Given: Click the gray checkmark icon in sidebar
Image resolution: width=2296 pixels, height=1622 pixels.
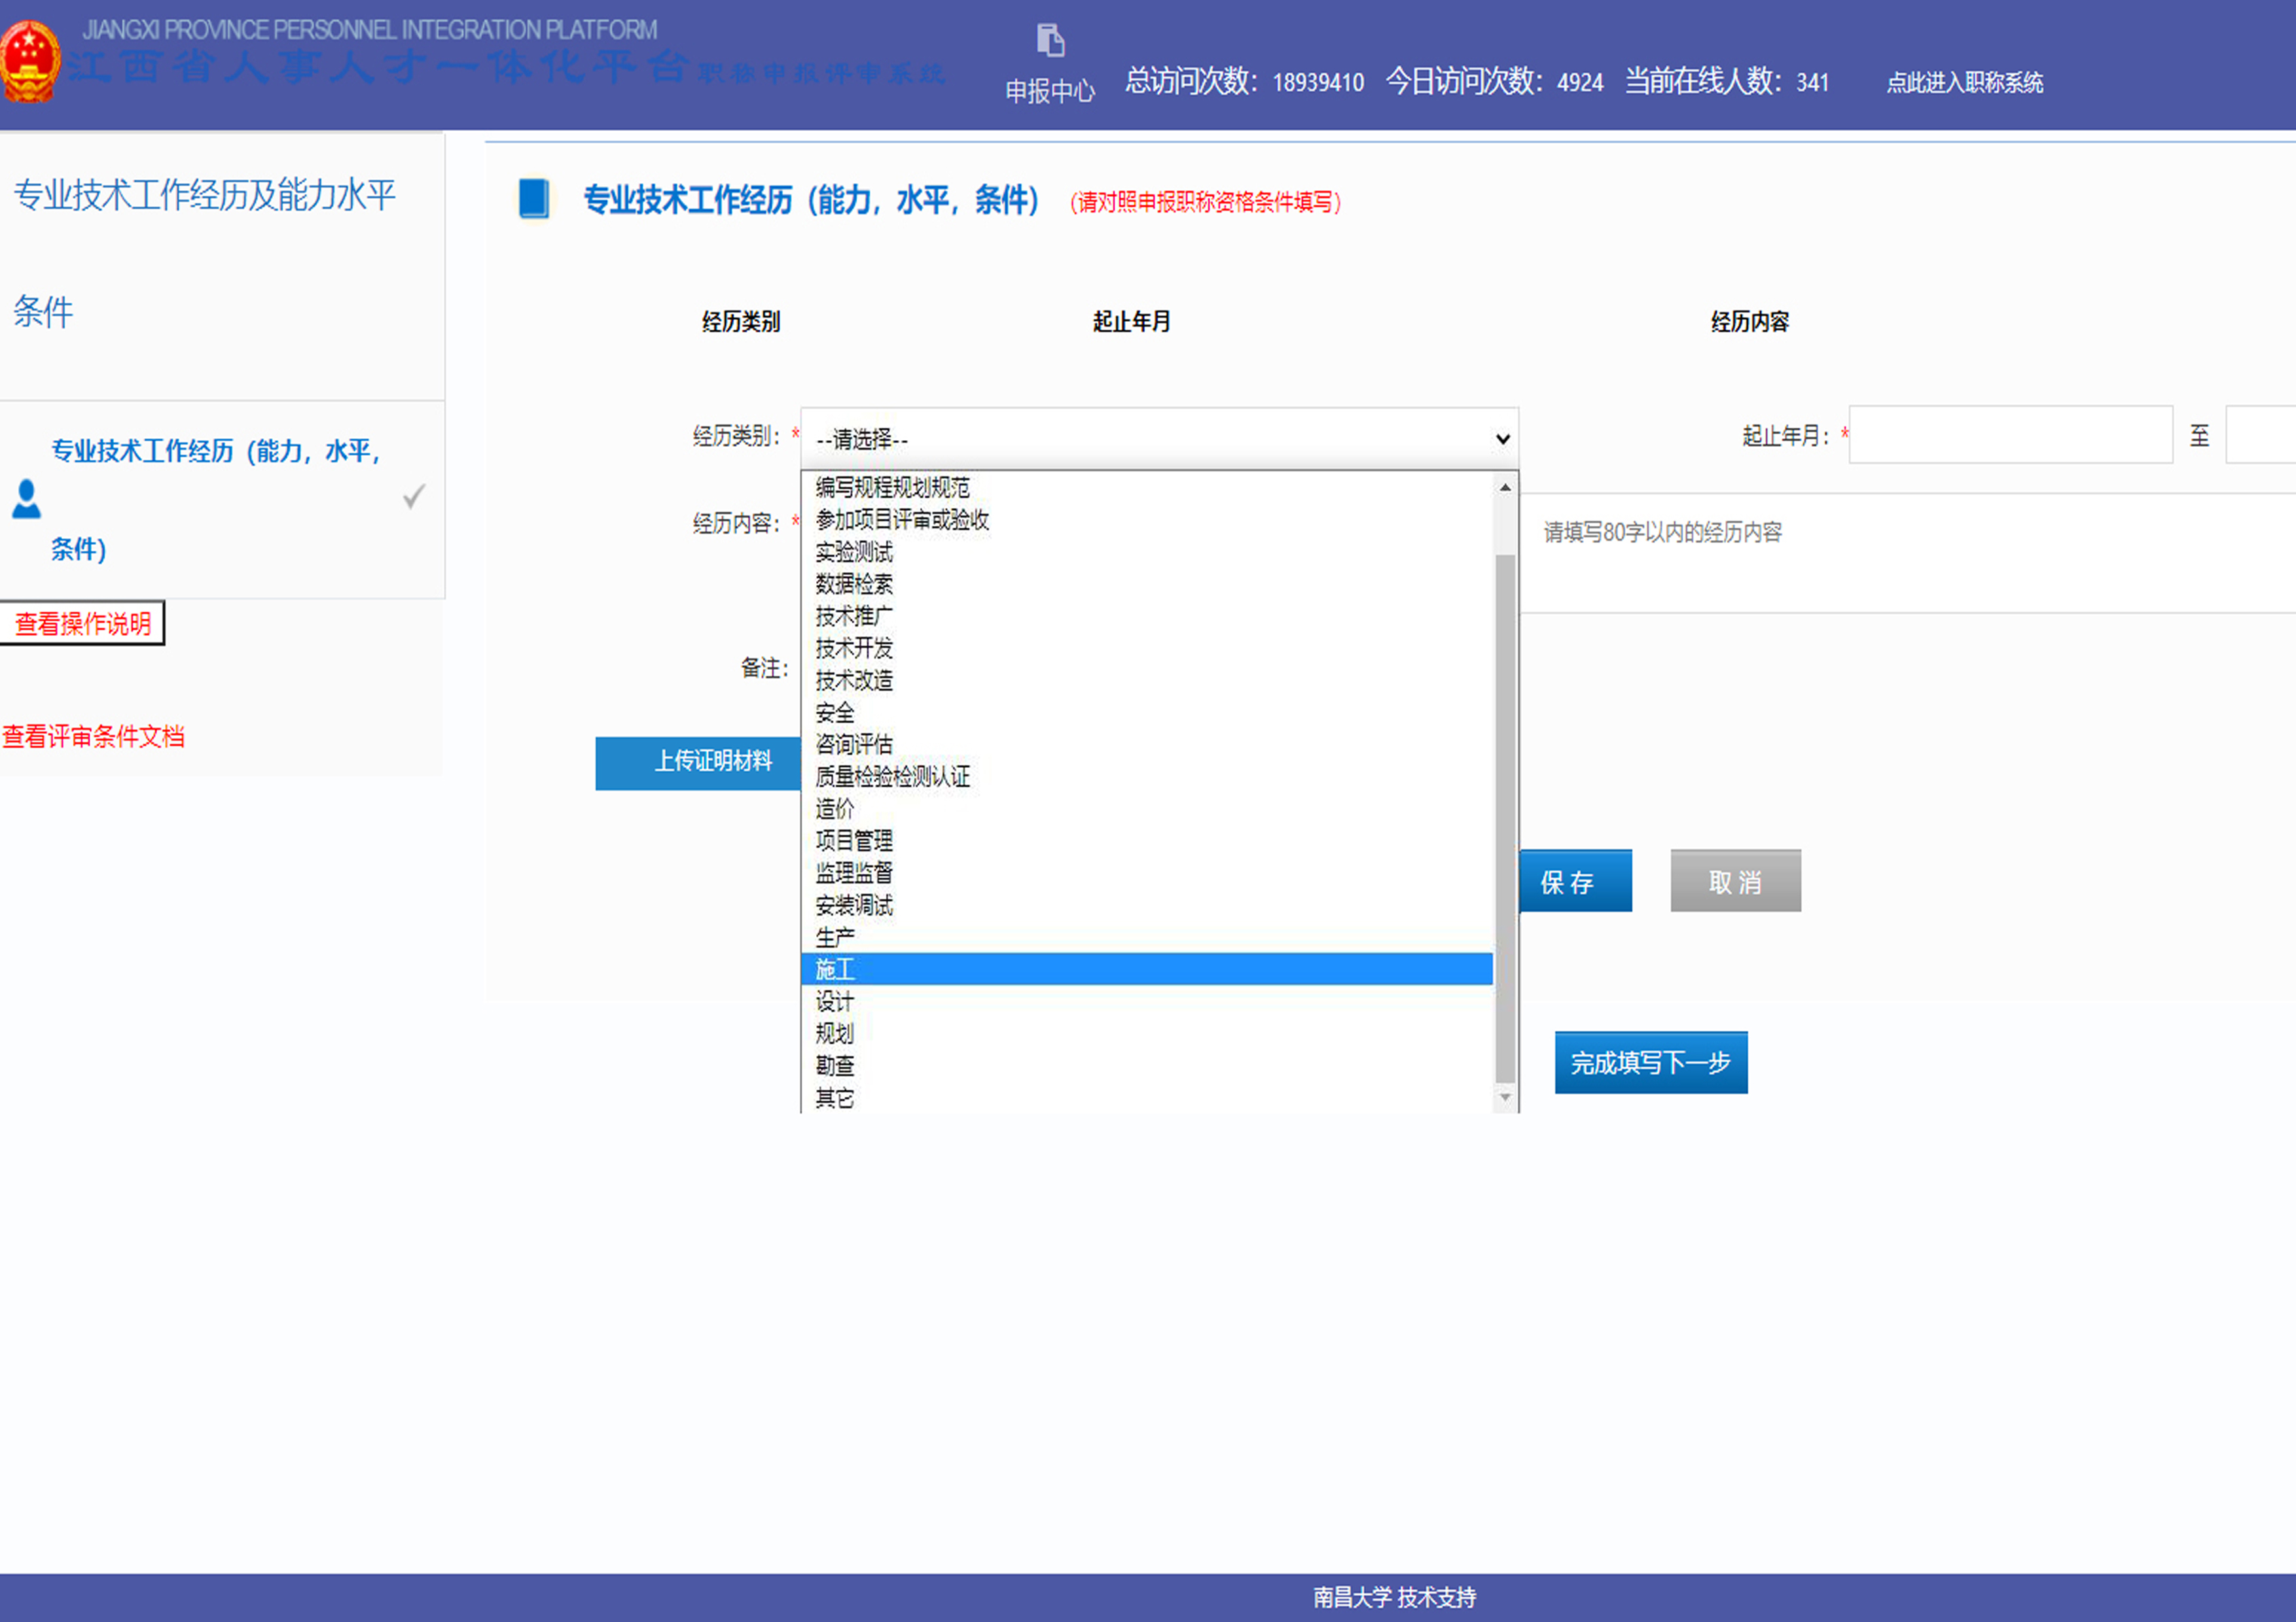Looking at the screenshot, I should 413,496.
